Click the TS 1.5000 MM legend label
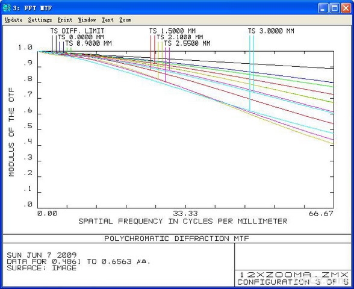Screen dimensions: 354x289 tap(172, 31)
